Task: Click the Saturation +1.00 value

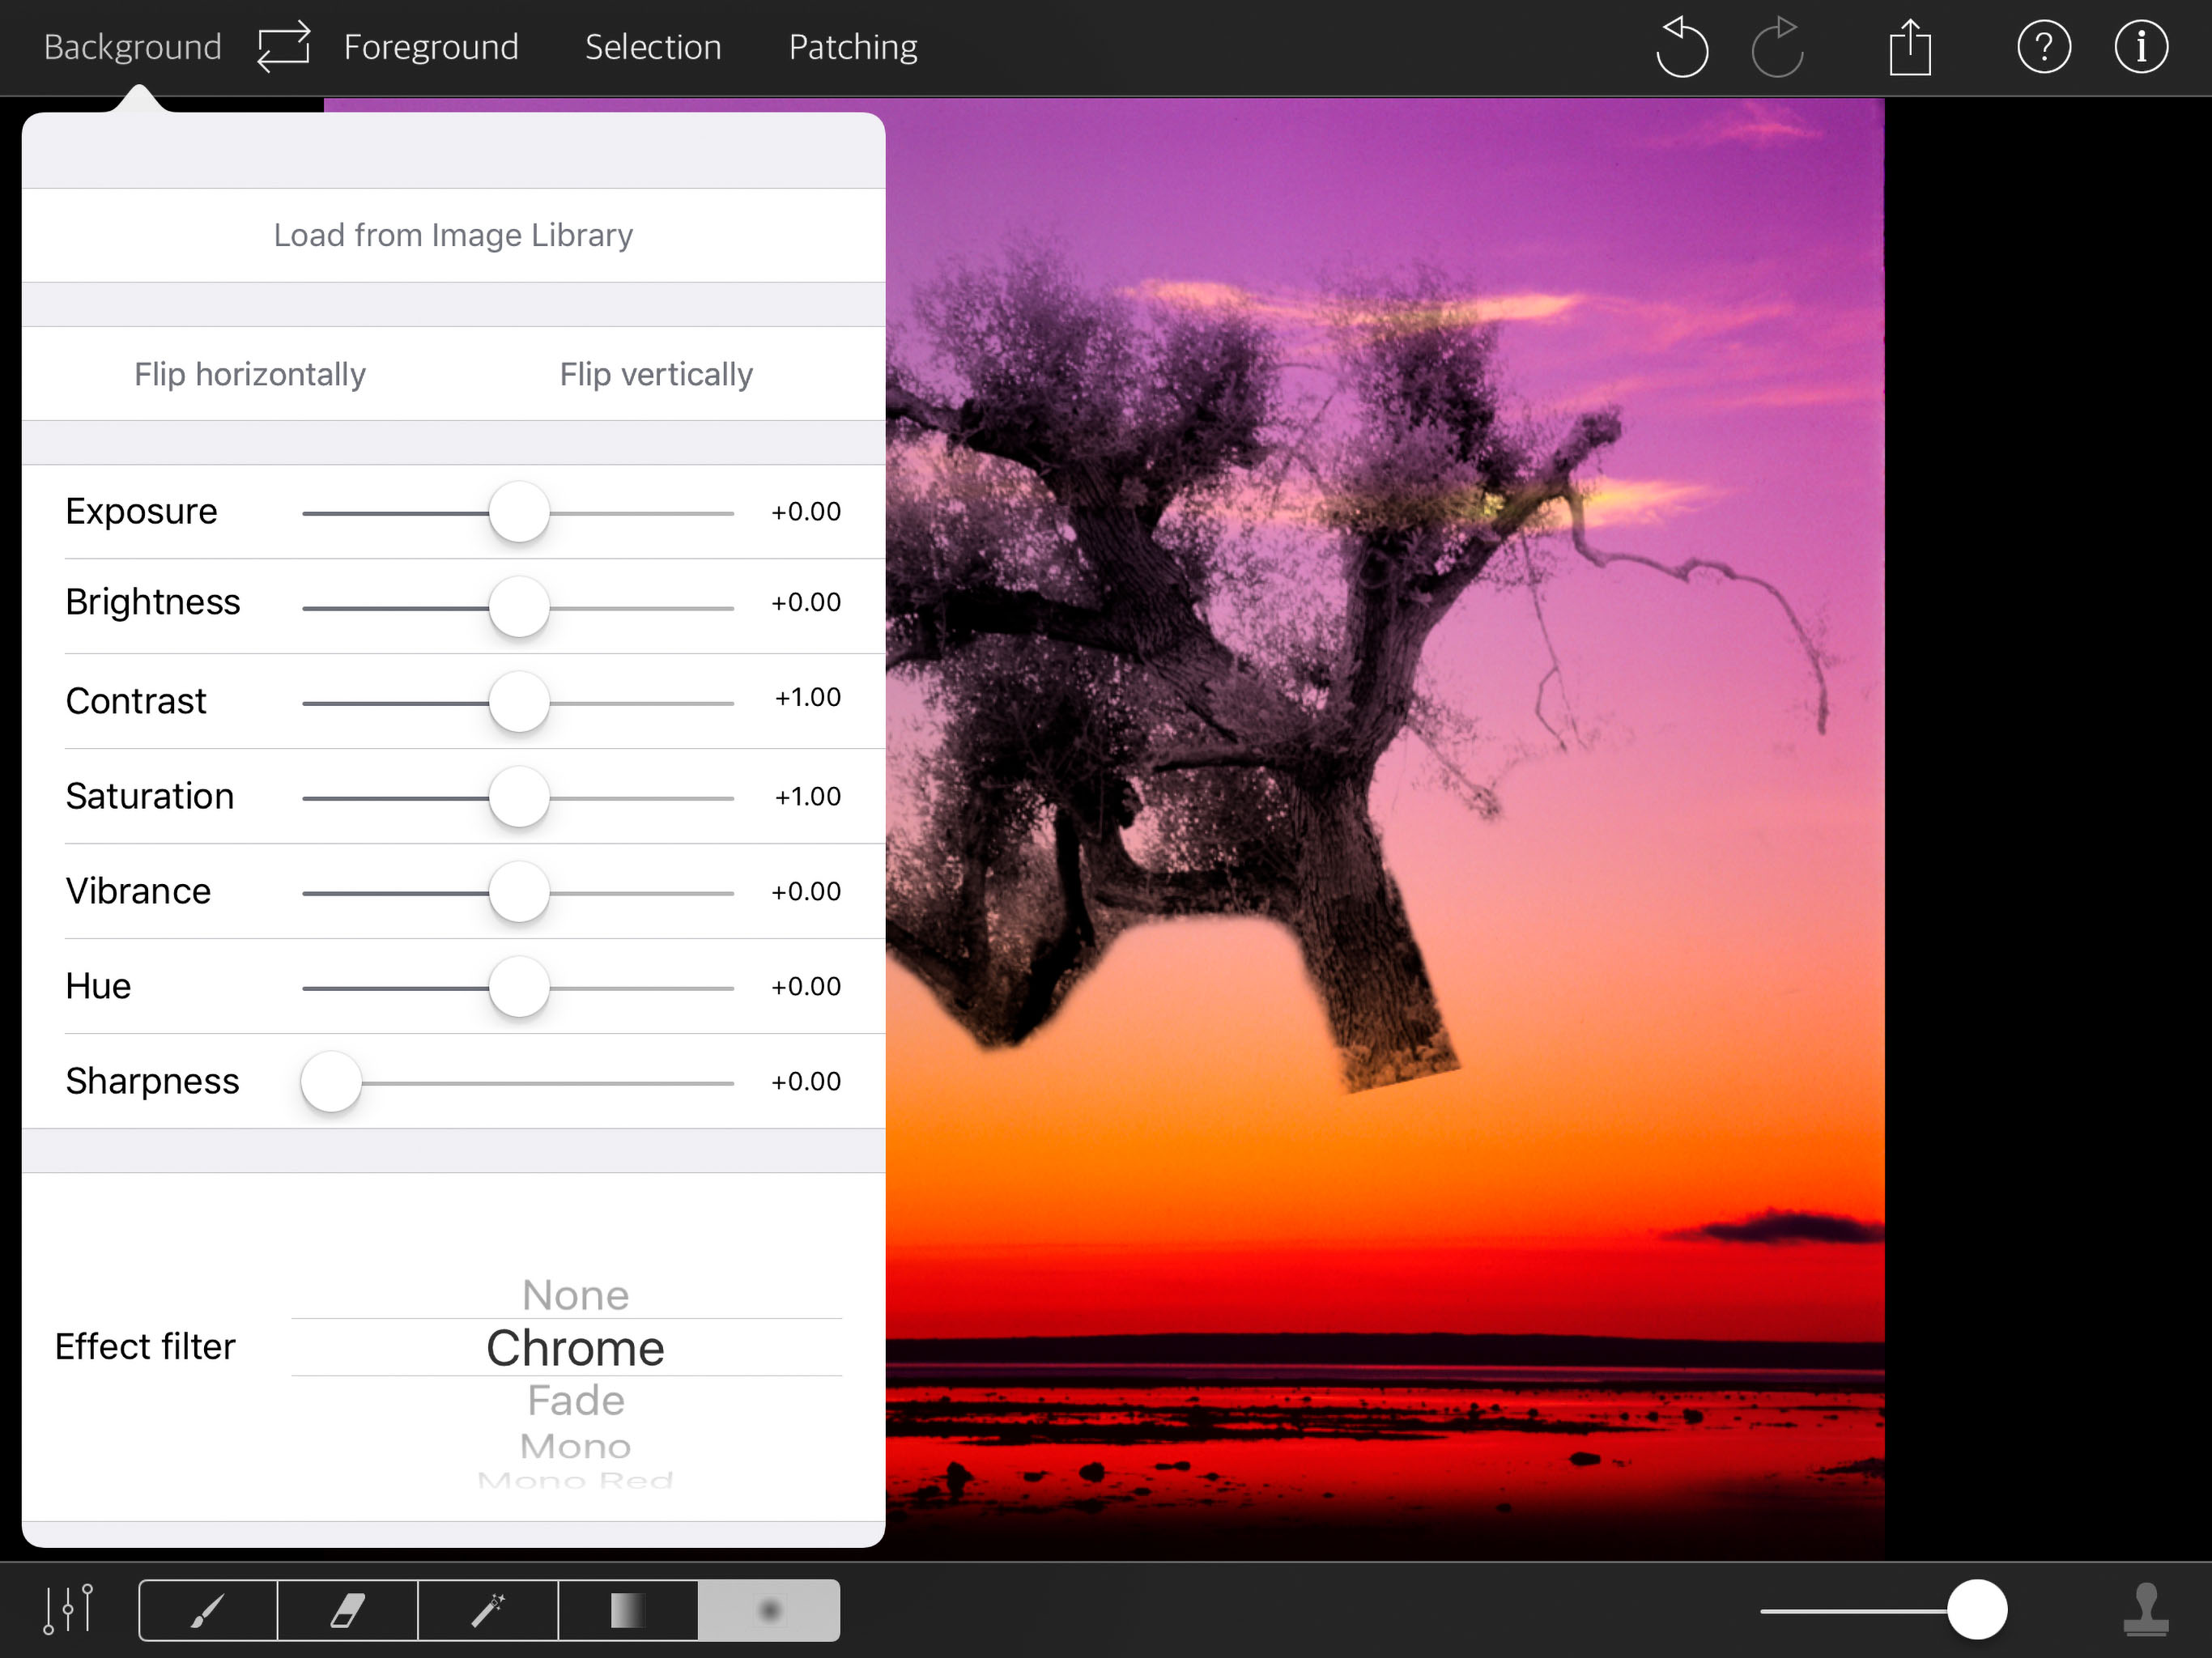Action: pos(808,797)
